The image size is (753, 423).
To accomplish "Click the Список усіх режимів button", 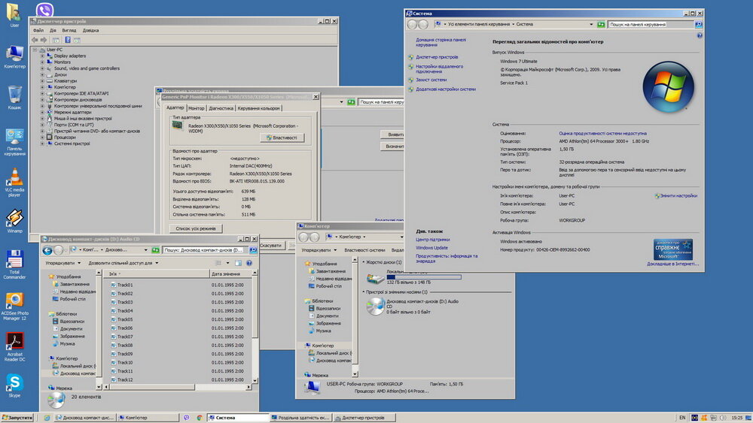I will coord(196,228).
